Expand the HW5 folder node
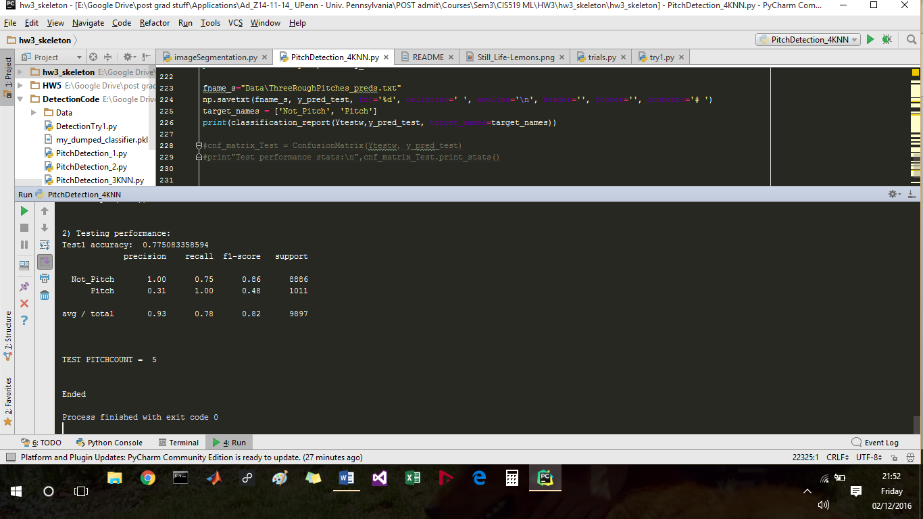 pyautogui.click(x=20, y=85)
